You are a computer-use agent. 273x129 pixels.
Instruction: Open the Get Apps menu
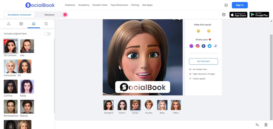pyautogui.click(x=147, y=5)
